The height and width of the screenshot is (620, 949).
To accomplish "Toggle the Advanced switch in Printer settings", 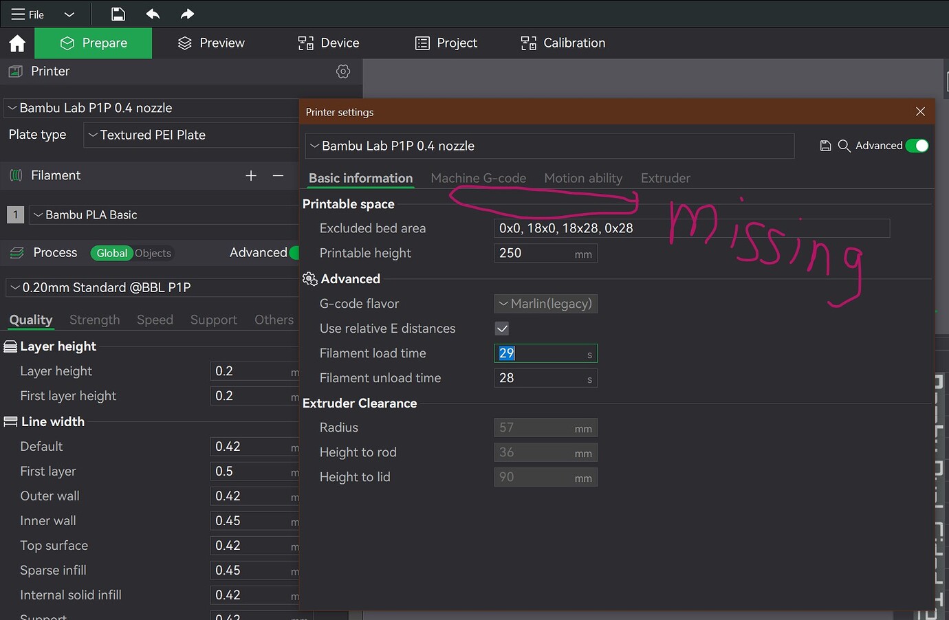I will coord(917,146).
